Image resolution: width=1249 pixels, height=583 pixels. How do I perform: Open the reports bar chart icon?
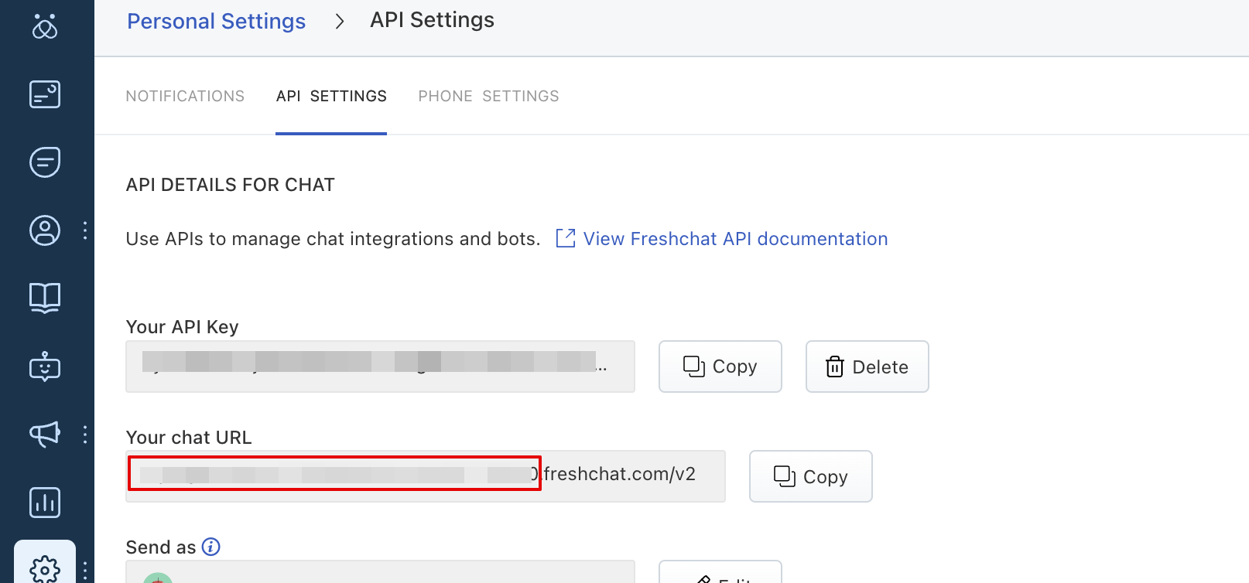point(45,503)
